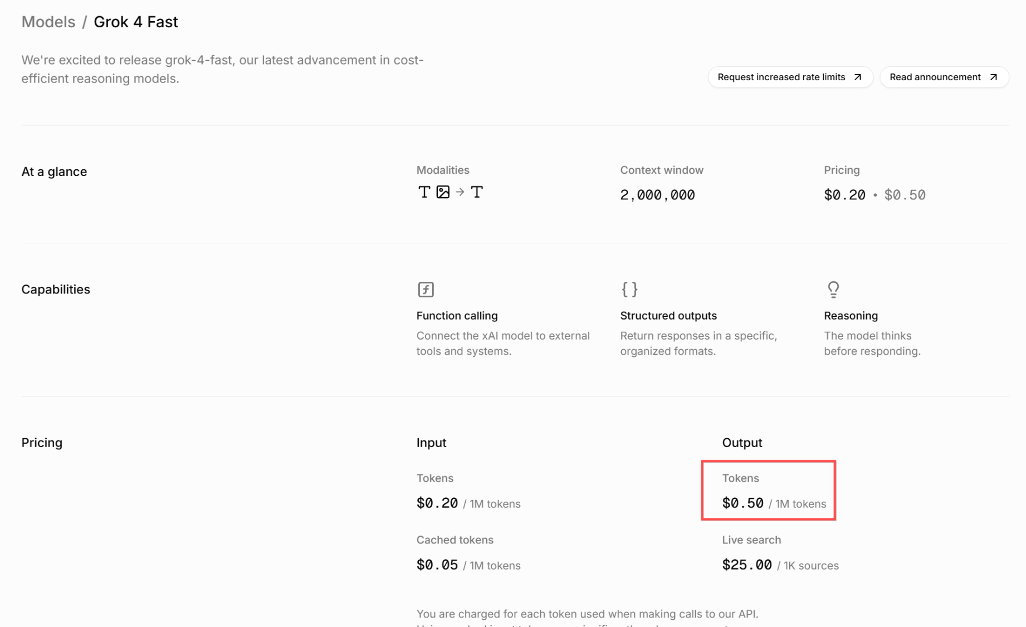This screenshot has height=627, width=1026.
Task: Click arrow icon on Read announcement
Action: point(993,77)
